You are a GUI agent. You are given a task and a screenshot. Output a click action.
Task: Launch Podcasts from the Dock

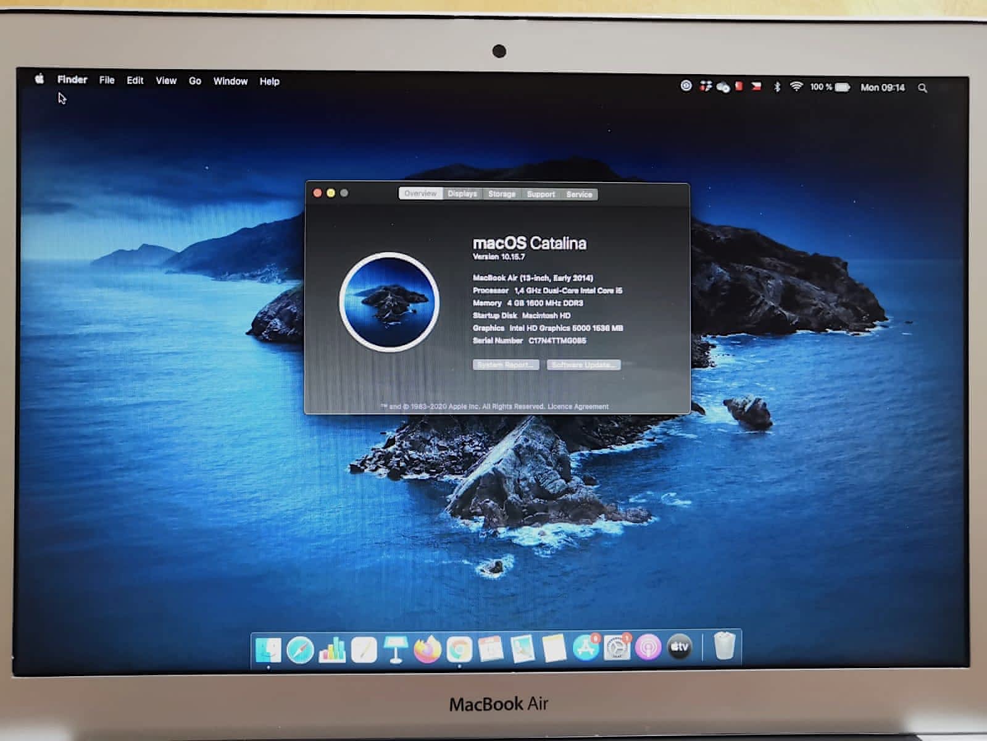(x=648, y=648)
